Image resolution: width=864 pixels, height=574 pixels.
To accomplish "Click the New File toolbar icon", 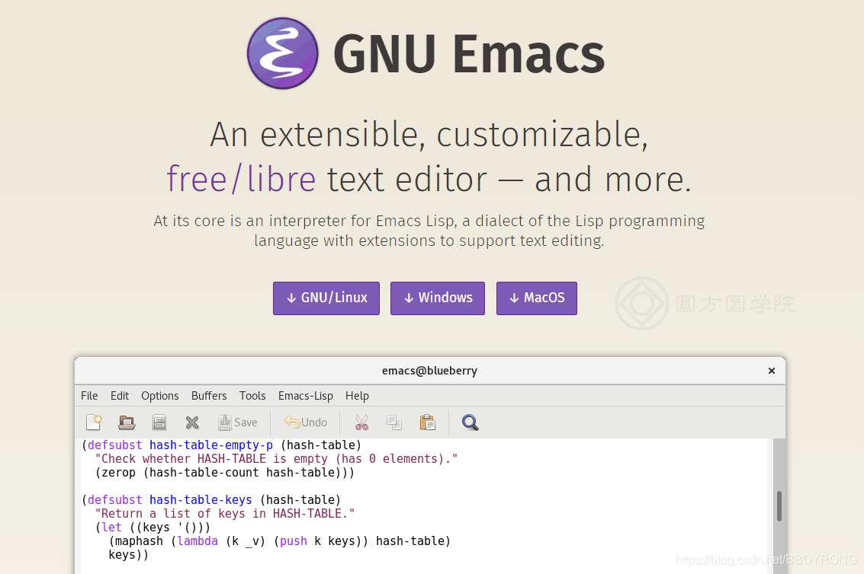I will tap(95, 422).
